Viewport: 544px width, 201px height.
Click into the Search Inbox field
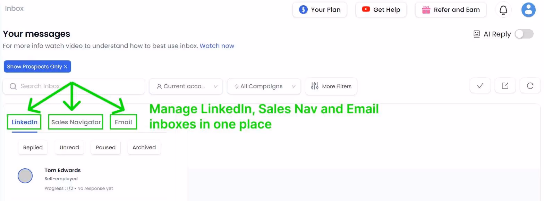tap(74, 86)
